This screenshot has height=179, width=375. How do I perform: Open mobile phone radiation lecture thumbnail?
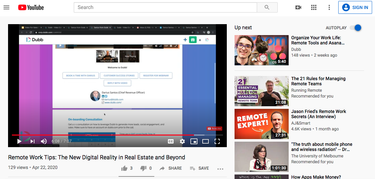(x=261, y=157)
